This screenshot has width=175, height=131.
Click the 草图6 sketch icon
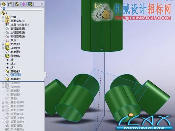7,98
